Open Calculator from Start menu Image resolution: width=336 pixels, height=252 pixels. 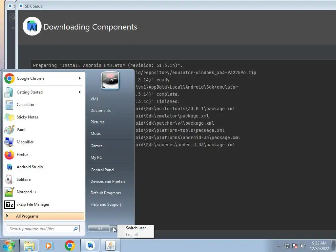pyautogui.click(x=44, y=105)
